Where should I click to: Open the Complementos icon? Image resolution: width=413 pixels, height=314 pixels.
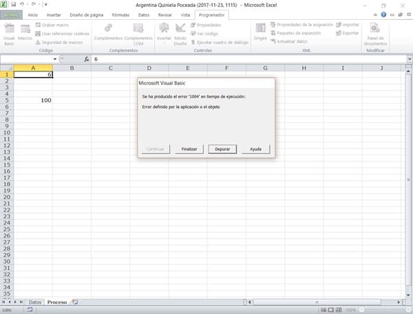[108, 32]
